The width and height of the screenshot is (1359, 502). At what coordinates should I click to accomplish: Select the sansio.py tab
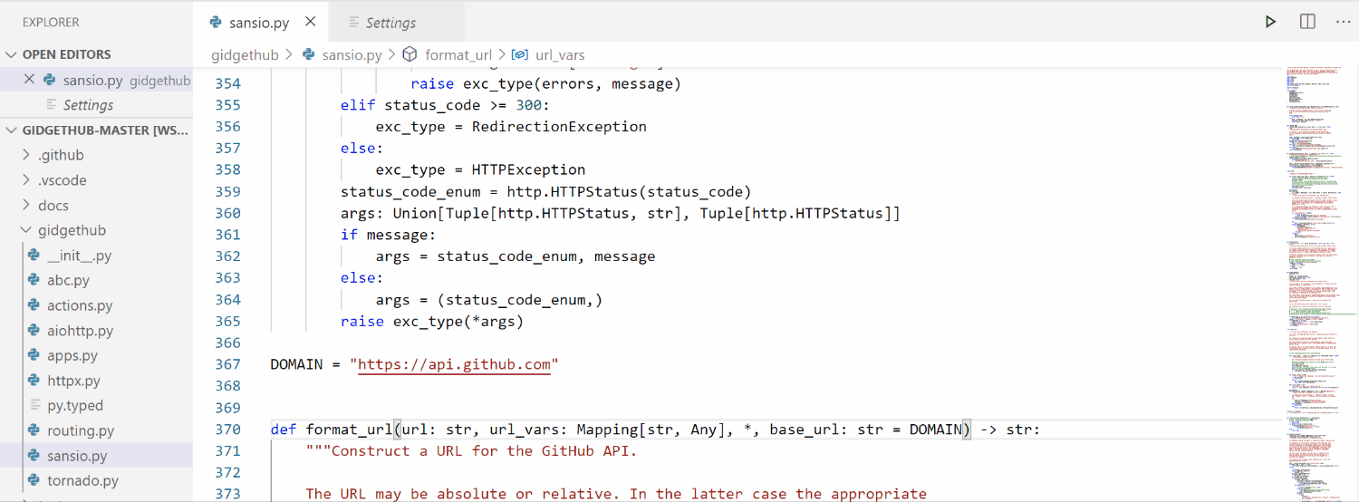coord(261,22)
